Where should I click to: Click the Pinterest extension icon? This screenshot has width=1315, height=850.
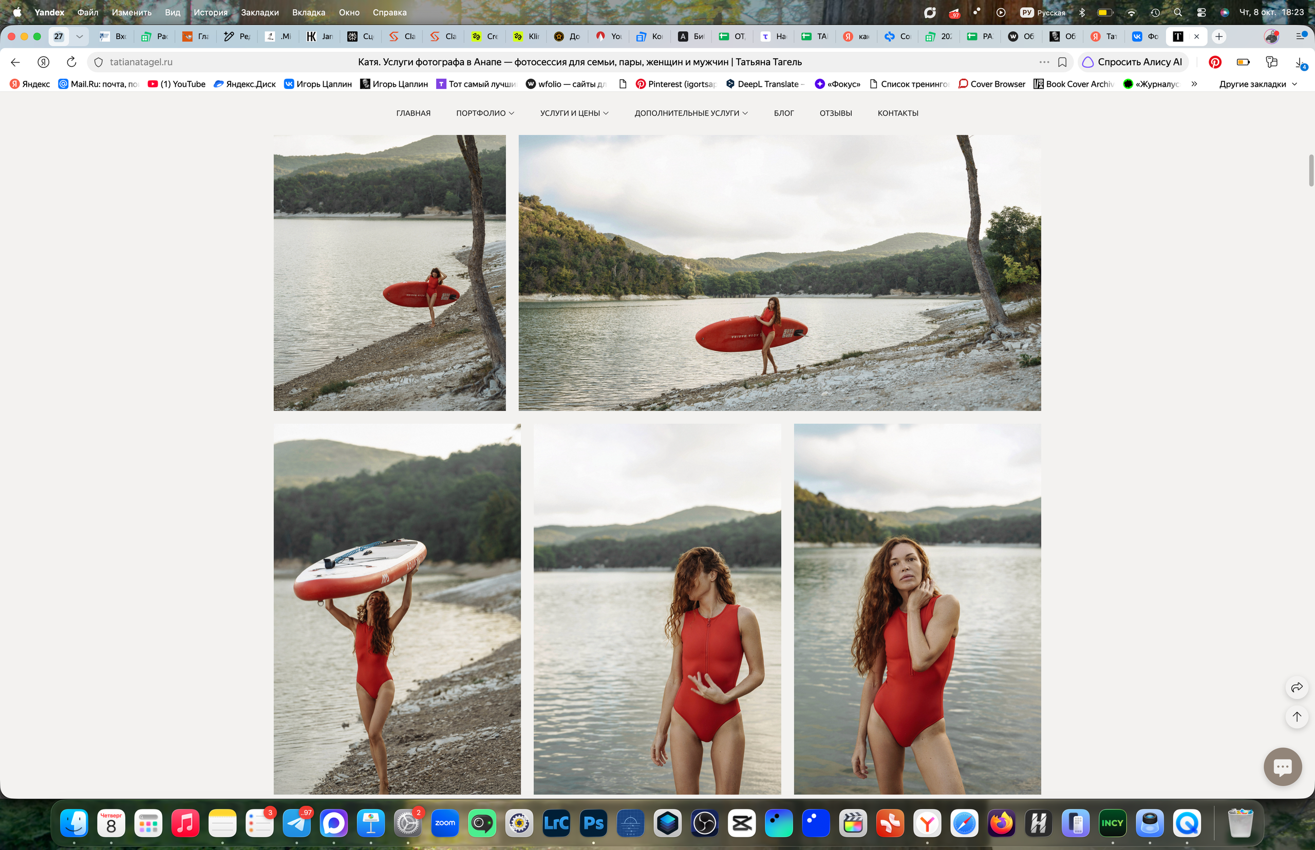point(1214,62)
